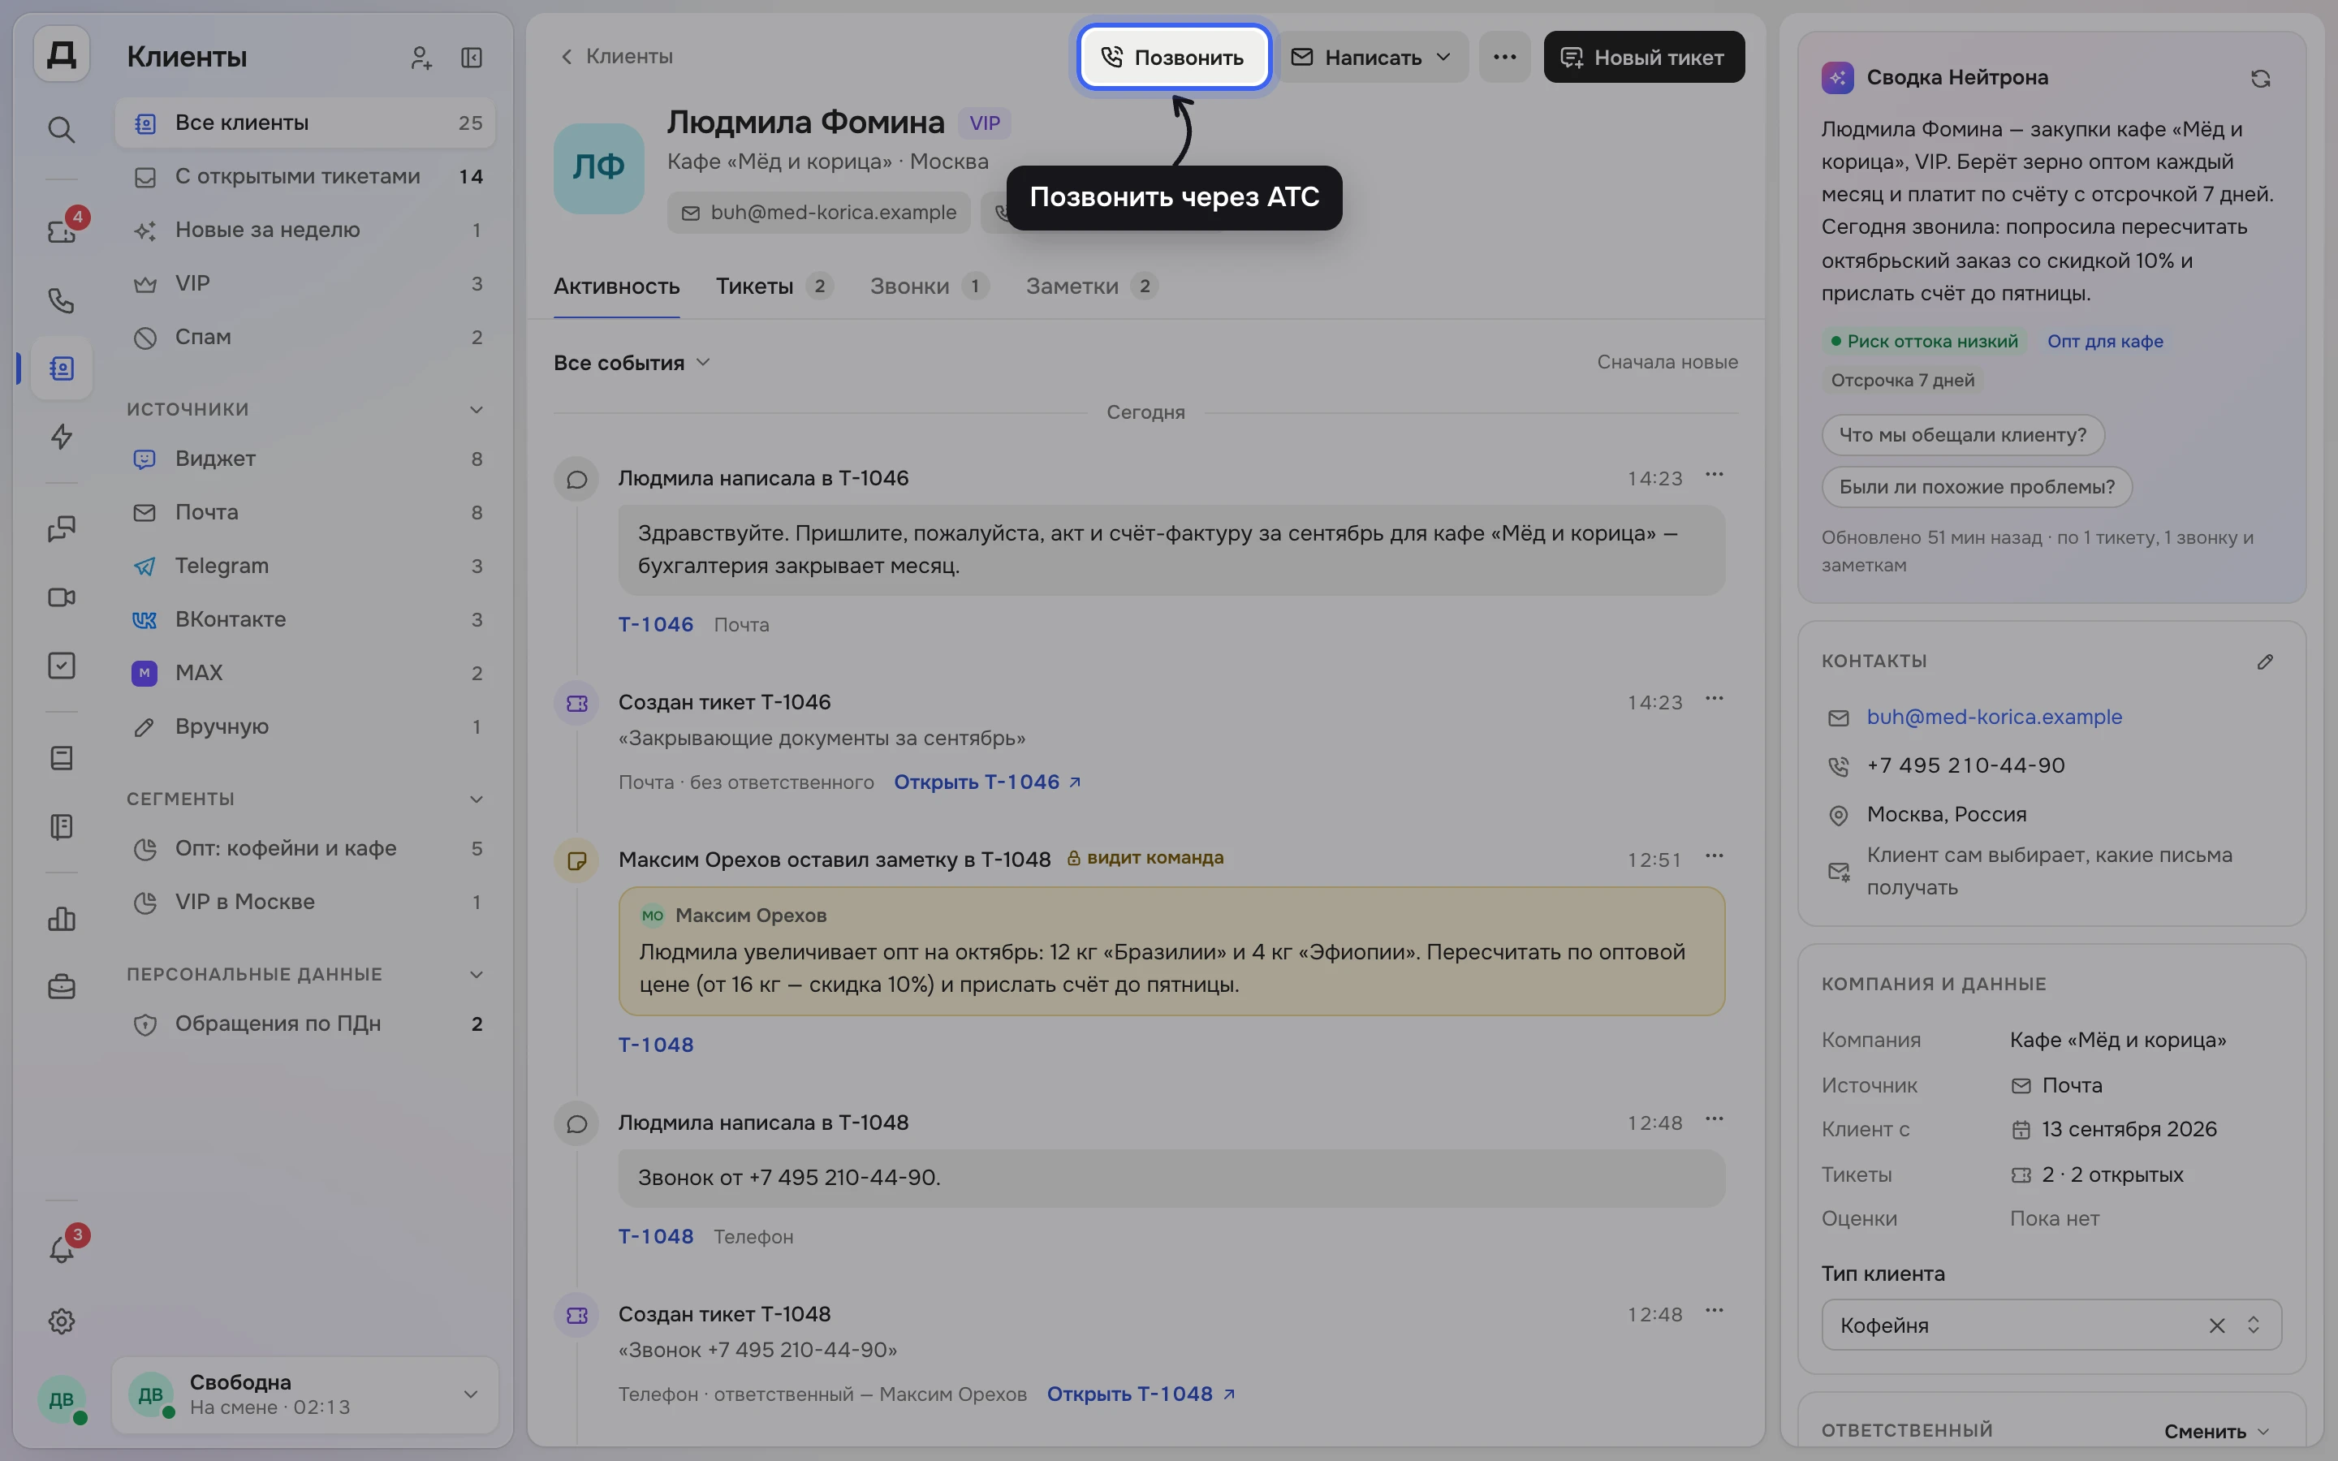This screenshot has height=1461, width=2338.
Task: Click 'Были ли похожие проблемы?' suggestion
Action: (1977, 487)
